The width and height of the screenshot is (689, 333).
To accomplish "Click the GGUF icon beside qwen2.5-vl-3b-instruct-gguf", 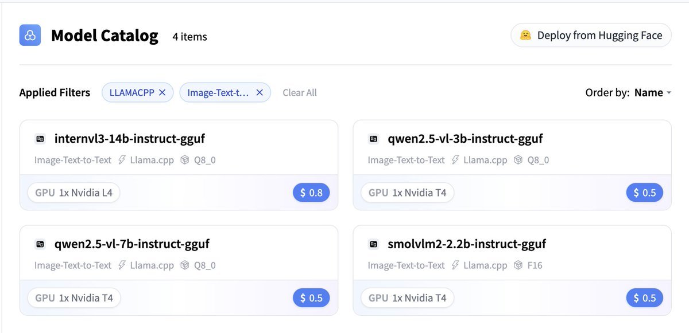I will point(374,139).
